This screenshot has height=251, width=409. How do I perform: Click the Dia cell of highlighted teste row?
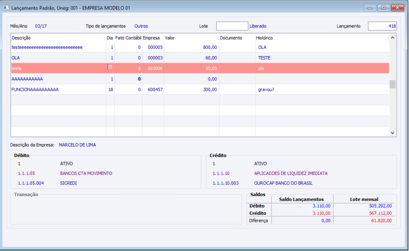click(110, 68)
